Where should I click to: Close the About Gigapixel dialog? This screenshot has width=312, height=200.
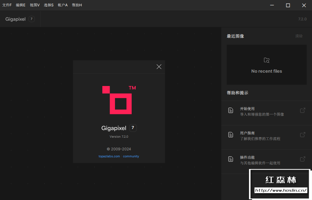[x=159, y=67]
